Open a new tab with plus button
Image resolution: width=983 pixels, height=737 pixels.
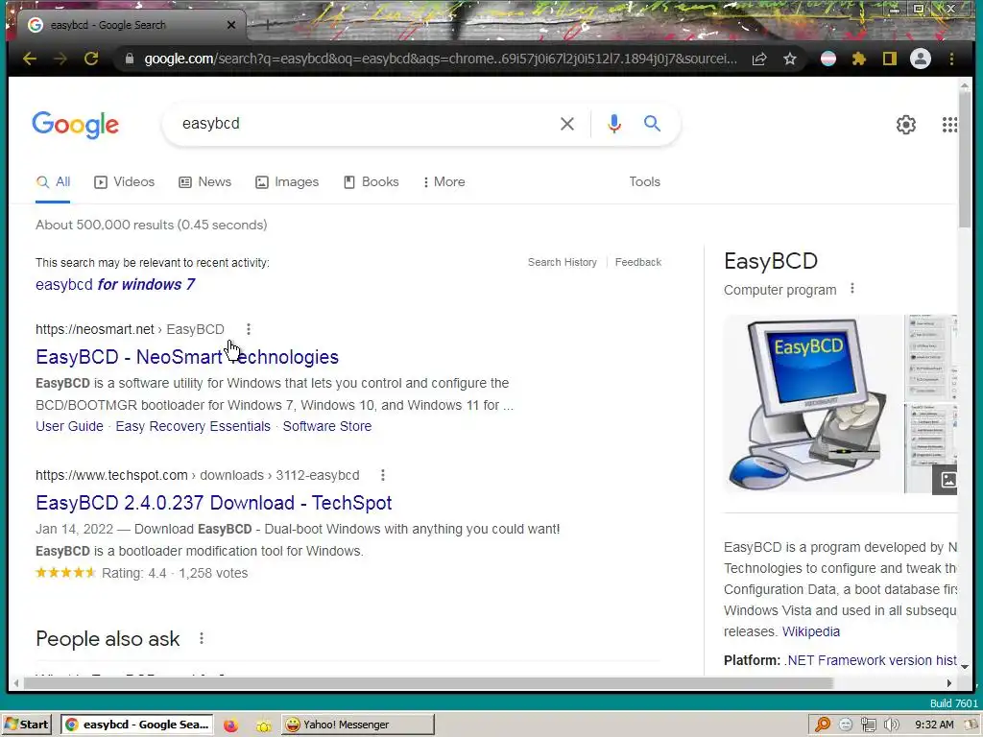tap(267, 25)
